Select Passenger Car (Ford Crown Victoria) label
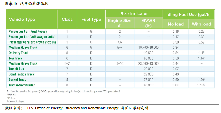Viewport: 221px width, 113px height. [x=32, y=42]
